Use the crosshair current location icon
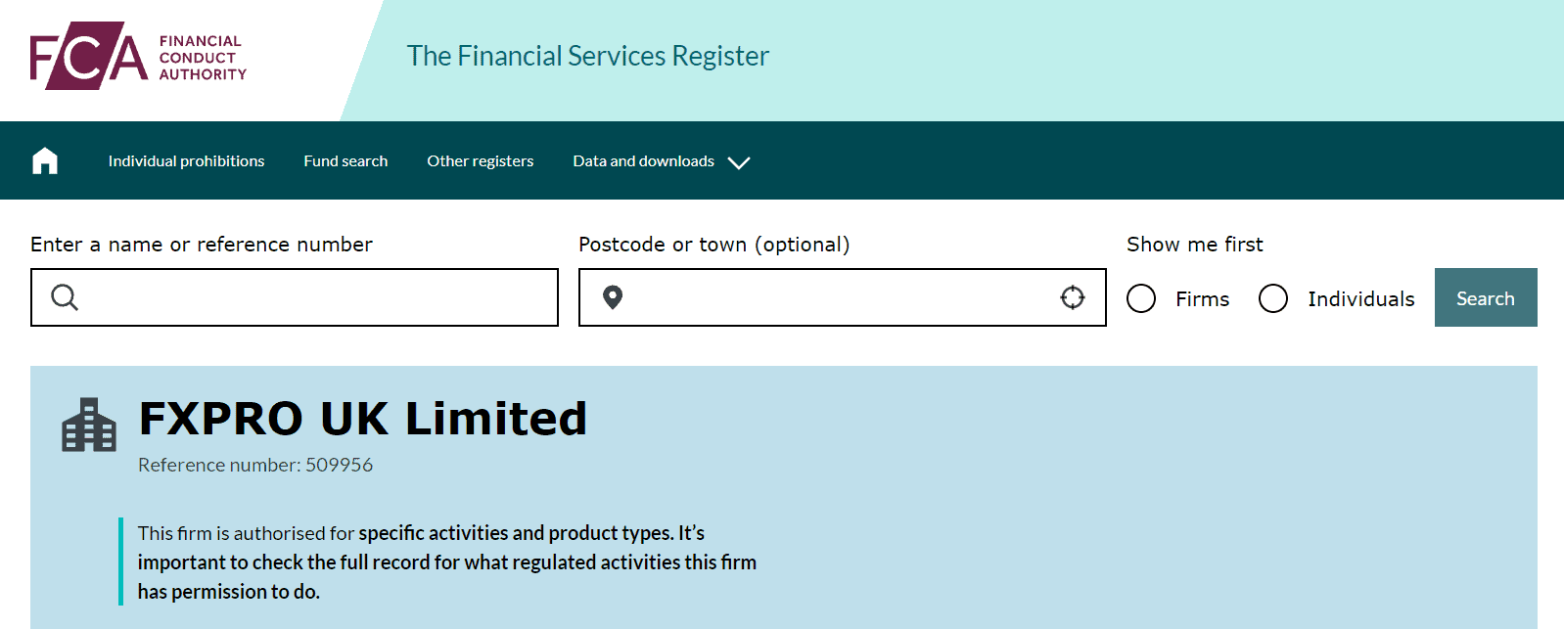Viewport: 1564px width, 629px height. (1073, 297)
